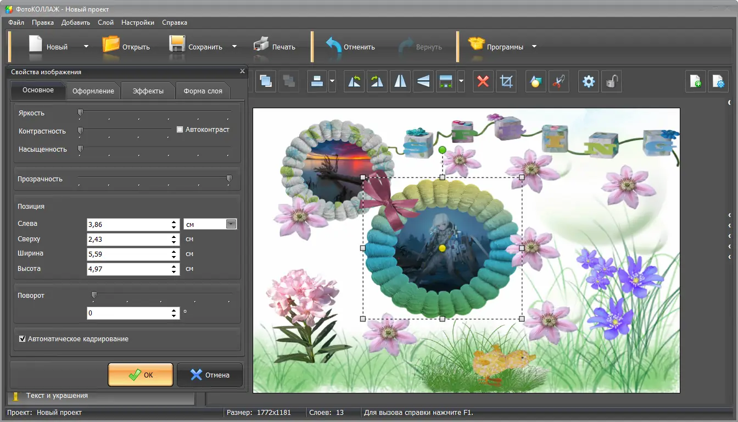Uncheck Автоматическое кадрирование checkbox
This screenshot has height=422, width=738.
tap(23, 339)
